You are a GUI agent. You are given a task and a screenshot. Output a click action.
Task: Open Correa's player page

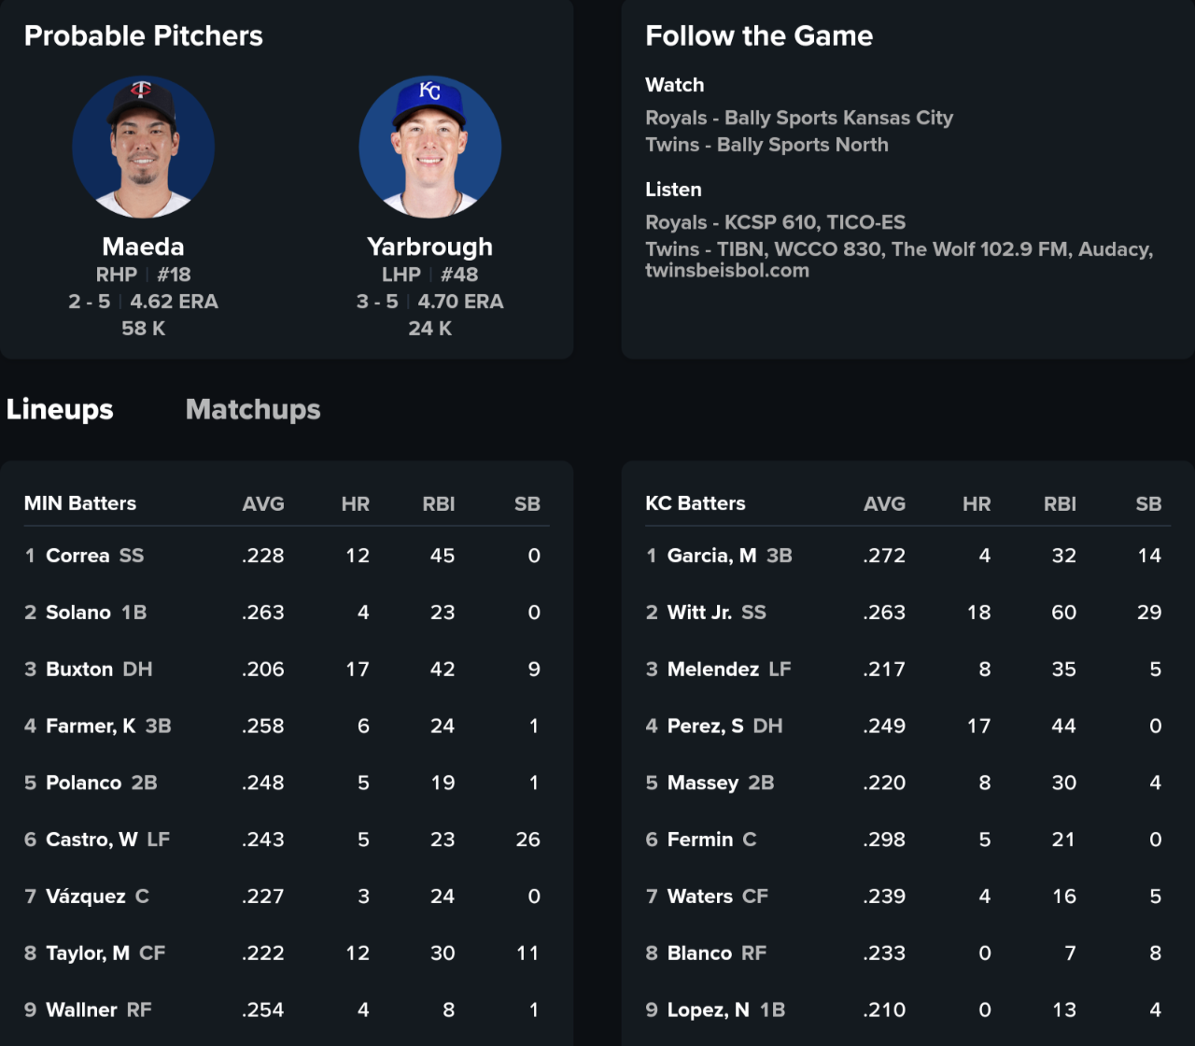click(x=77, y=556)
